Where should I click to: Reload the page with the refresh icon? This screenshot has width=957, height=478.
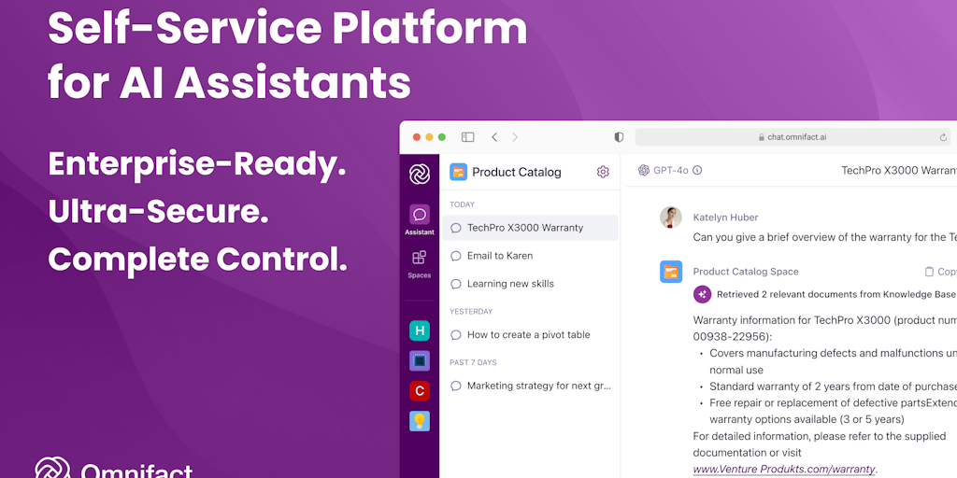tap(943, 137)
